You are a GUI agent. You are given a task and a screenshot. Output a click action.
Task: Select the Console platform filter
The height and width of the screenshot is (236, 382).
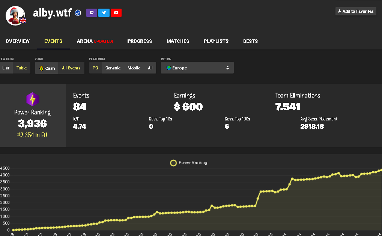[x=113, y=68]
